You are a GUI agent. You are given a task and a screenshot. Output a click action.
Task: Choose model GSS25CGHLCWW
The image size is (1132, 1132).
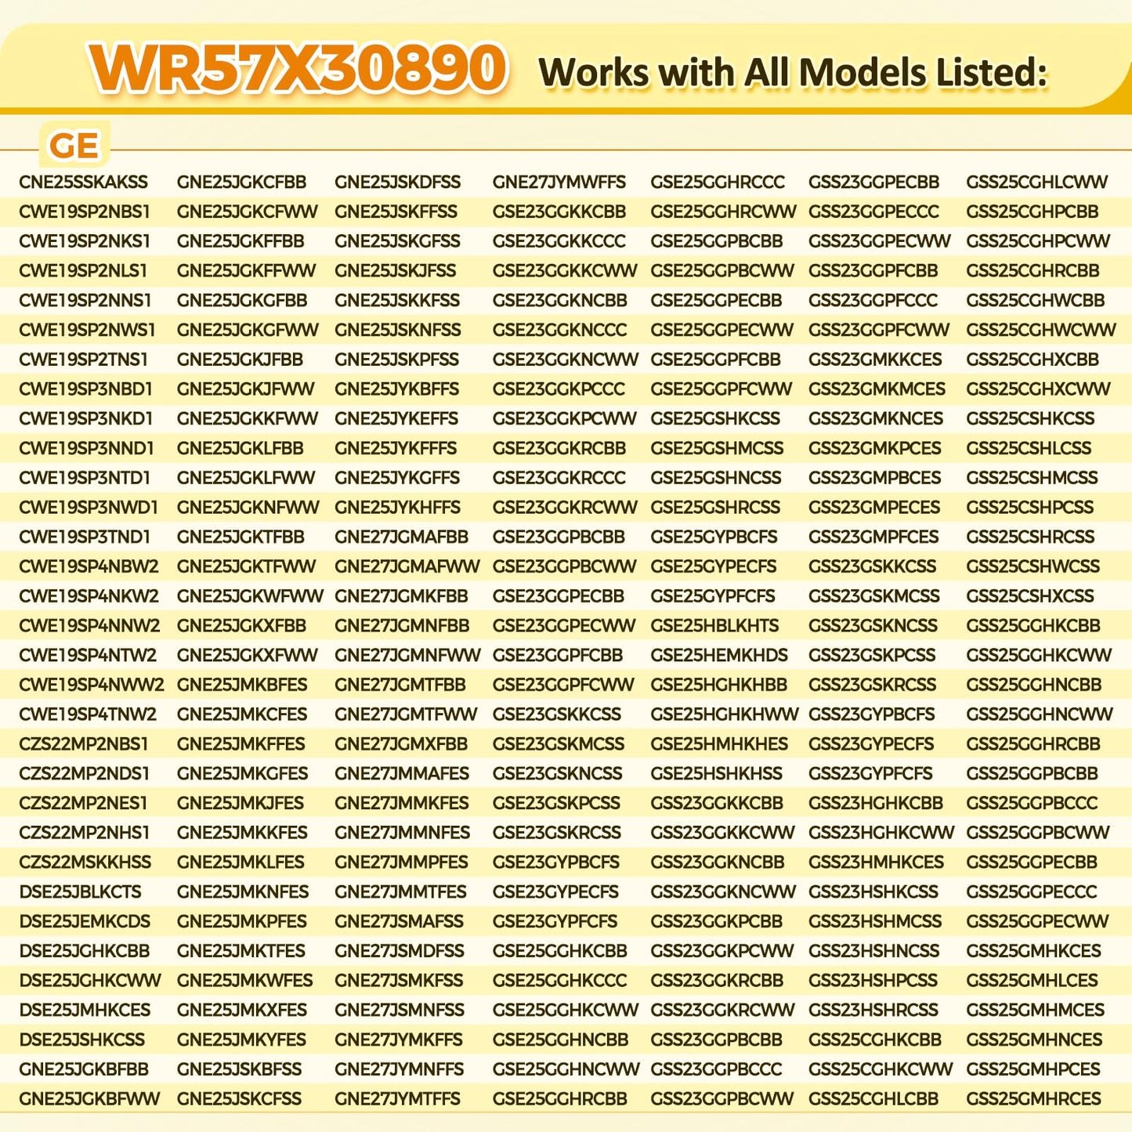[1037, 183]
